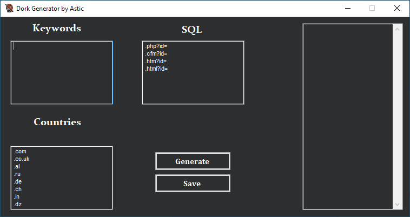Focus the Keywords text box
The width and height of the screenshot is (410, 217).
pyautogui.click(x=62, y=72)
